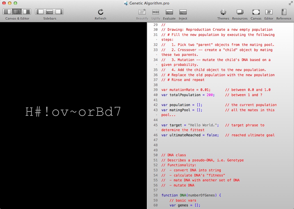Toggle the left sidebar

pyautogui.click(x=40, y=12)
